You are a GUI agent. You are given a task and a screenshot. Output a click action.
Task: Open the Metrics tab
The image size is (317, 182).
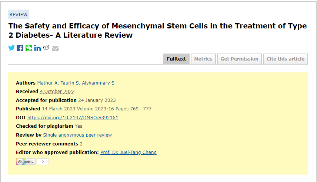pos(203,59)
